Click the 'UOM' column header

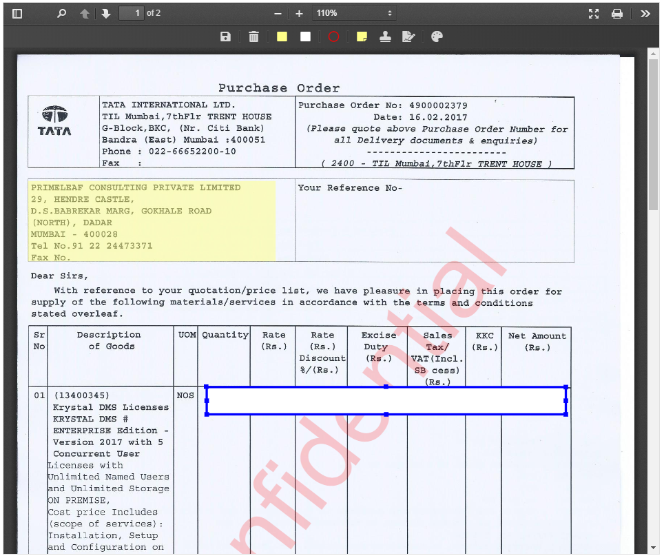(x=187, y=335)
